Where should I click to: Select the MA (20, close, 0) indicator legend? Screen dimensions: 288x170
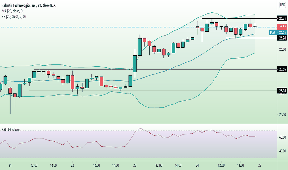coord(13,11)
